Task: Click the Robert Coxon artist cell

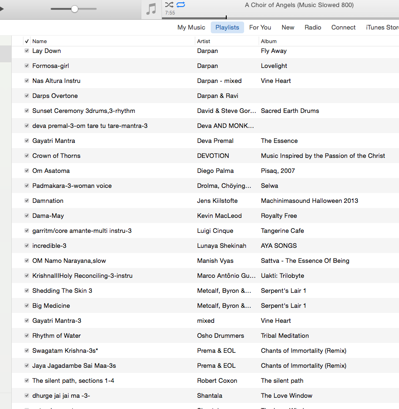Action: pyautogui.click(x=217, y=381)
